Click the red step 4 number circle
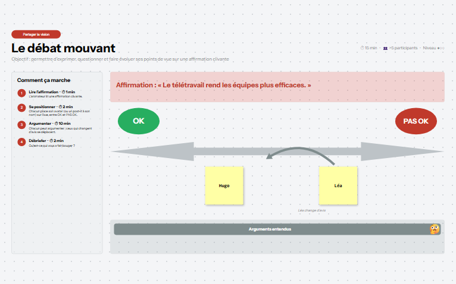This screenshot has height=284, width=456. (x=21, y=142)
